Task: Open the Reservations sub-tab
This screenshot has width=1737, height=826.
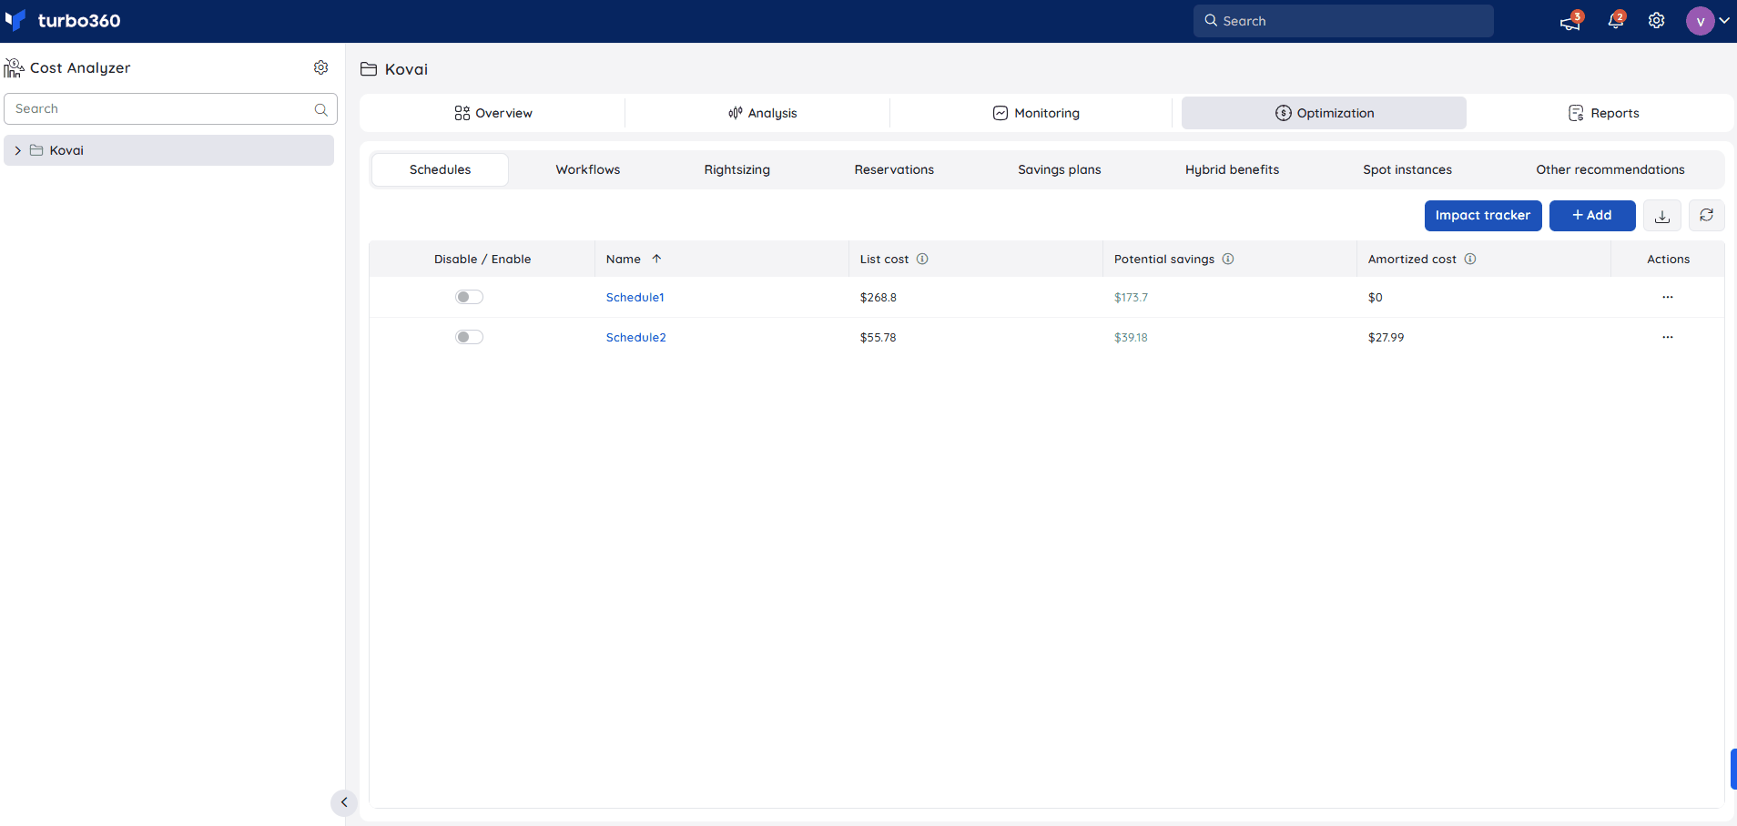Action: [894, 169]
